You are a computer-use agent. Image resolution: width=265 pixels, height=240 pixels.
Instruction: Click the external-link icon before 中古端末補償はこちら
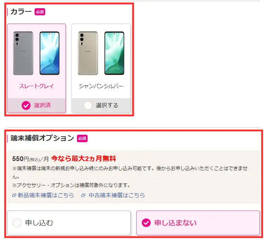pos(83,195)
